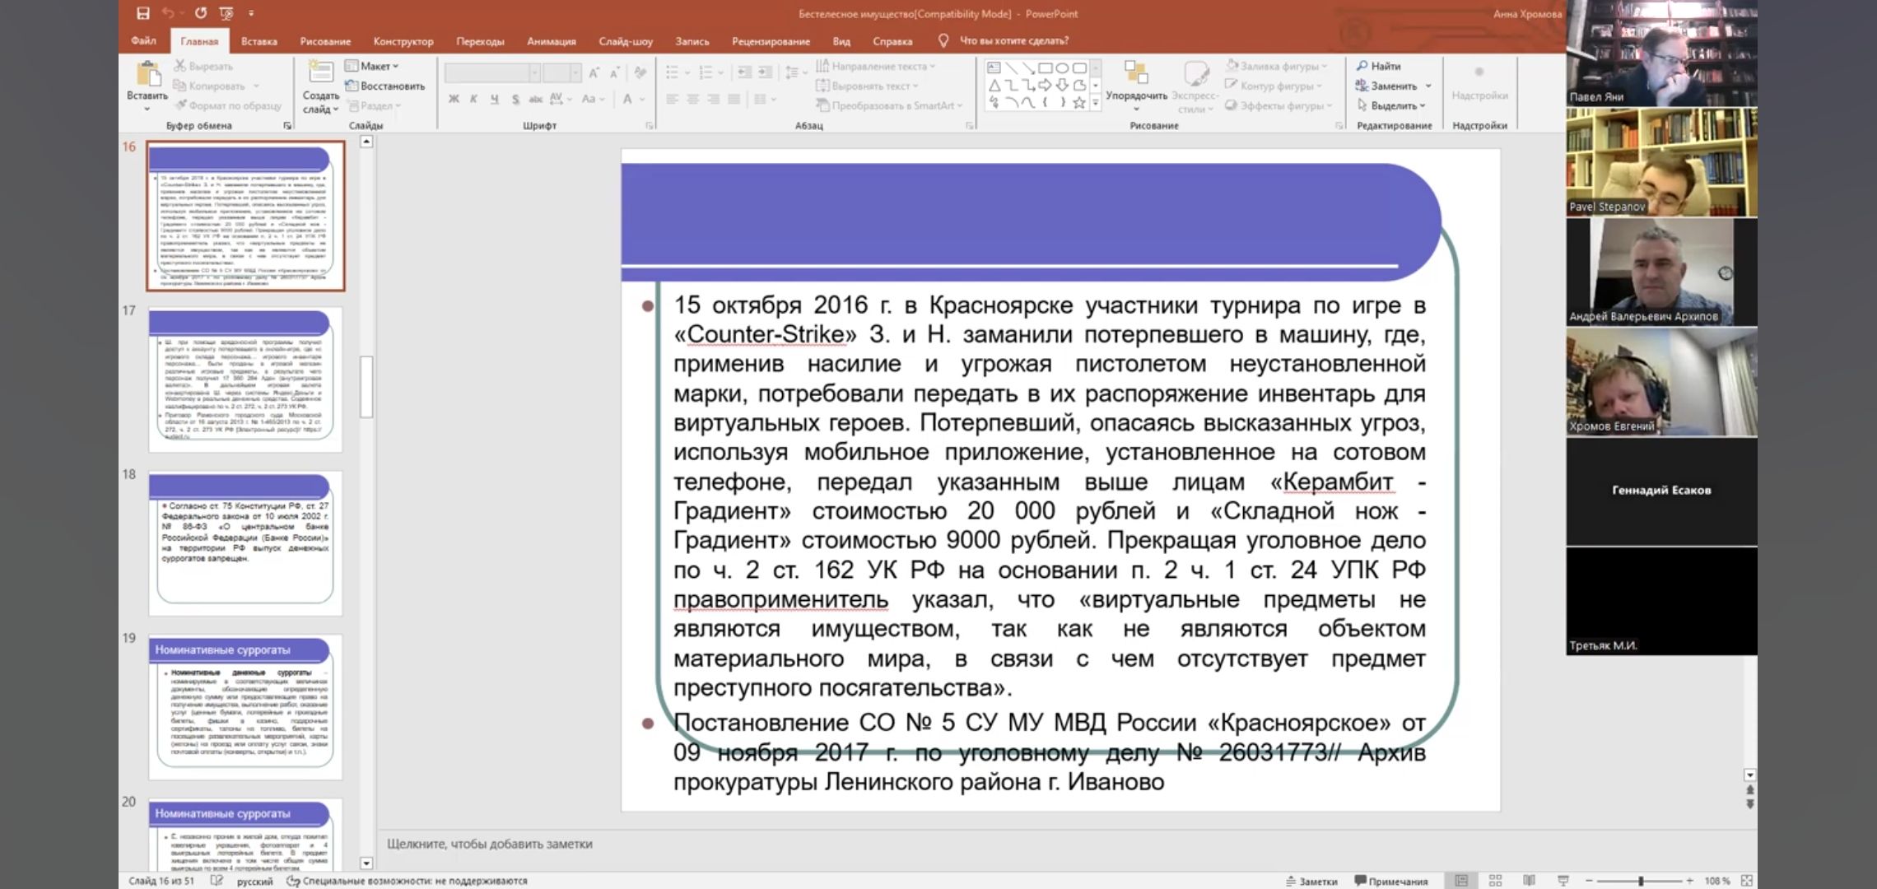Click the Undo dropdown arrow in title bar
Image resolution: width=1877 pixels, height=889 pixels.
pos(182,13)
